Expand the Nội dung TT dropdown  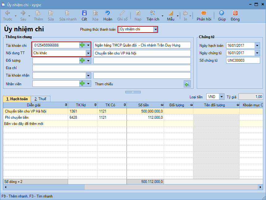coord(88,53)
